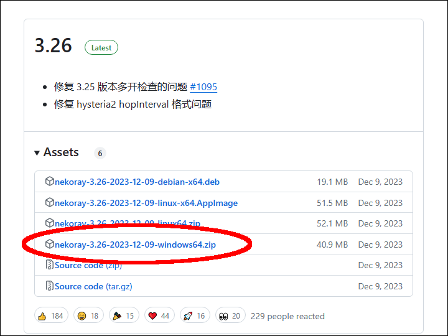This screenshot has width=448, height=336.
Task: Click package icon beside linux-x64.AppImage
Action: pyautogui.click(x=50, y=202)
